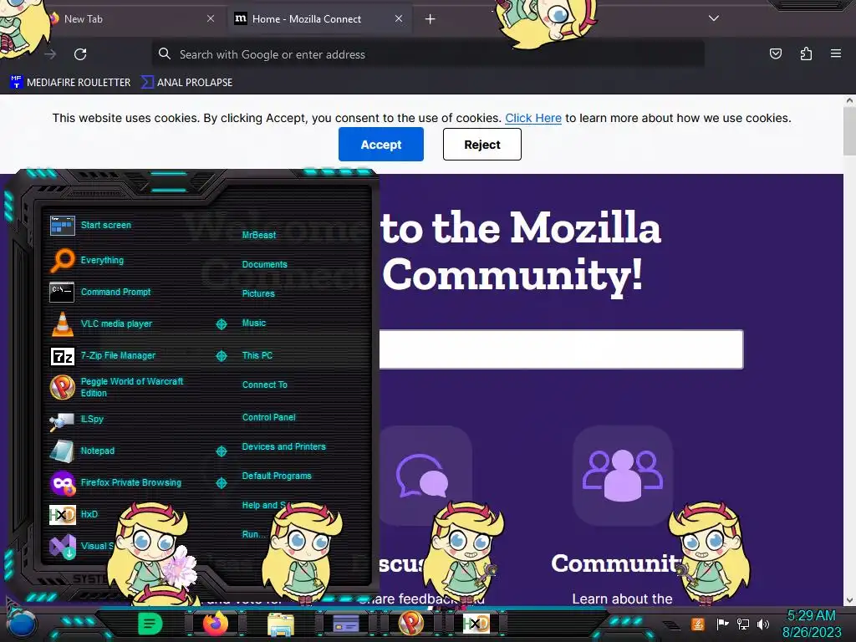The height and width of the screenshot is (642, 856).
Task: Expand Notepad jump list arrow
Action: [x=221, y=451]
